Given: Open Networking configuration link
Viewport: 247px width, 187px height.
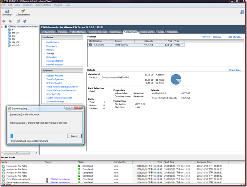Looking at the screenshot, I should [52, 57].
